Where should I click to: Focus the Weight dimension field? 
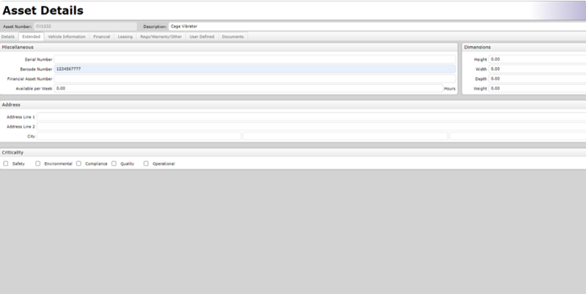click(536, 88)
